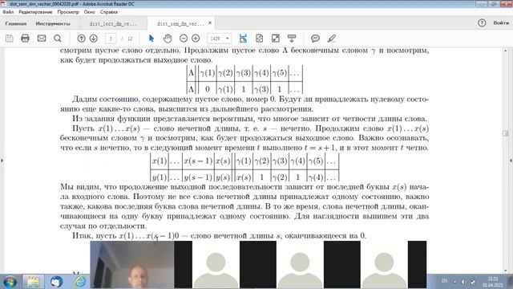
Task: Open the Просмотр menu
Action: 68,12
